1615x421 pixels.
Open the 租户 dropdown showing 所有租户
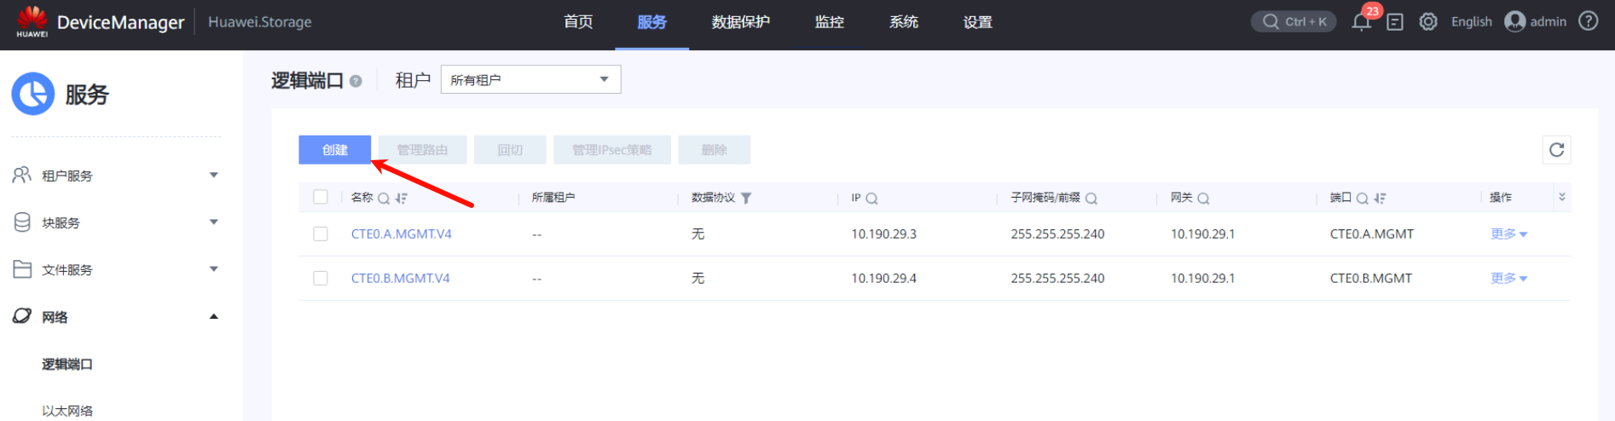(530, 79)
